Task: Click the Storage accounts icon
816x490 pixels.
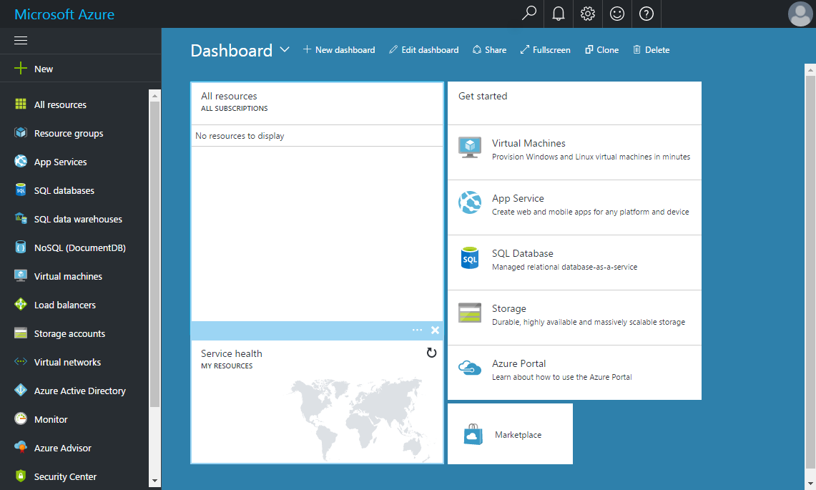Action: (x=21, y=333)
